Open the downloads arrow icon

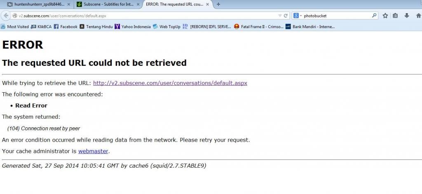[x=407, y=16]
